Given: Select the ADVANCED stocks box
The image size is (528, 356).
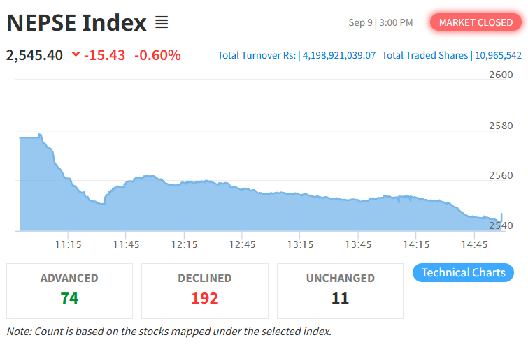Looking at the screenshot, I should [x=69, y=291].
